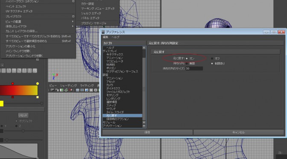Toggle the gate mask icon in viewport toolbar

tap(91, 90)
